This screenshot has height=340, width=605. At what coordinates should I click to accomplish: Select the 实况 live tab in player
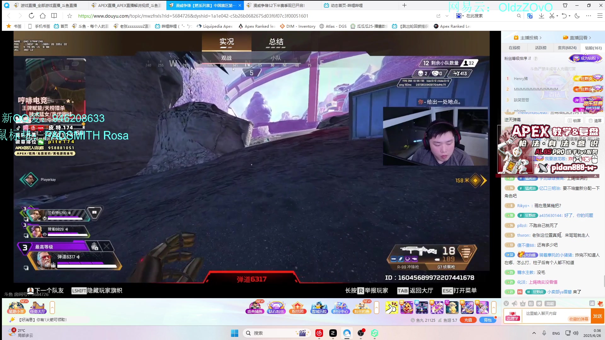point(227,42)
